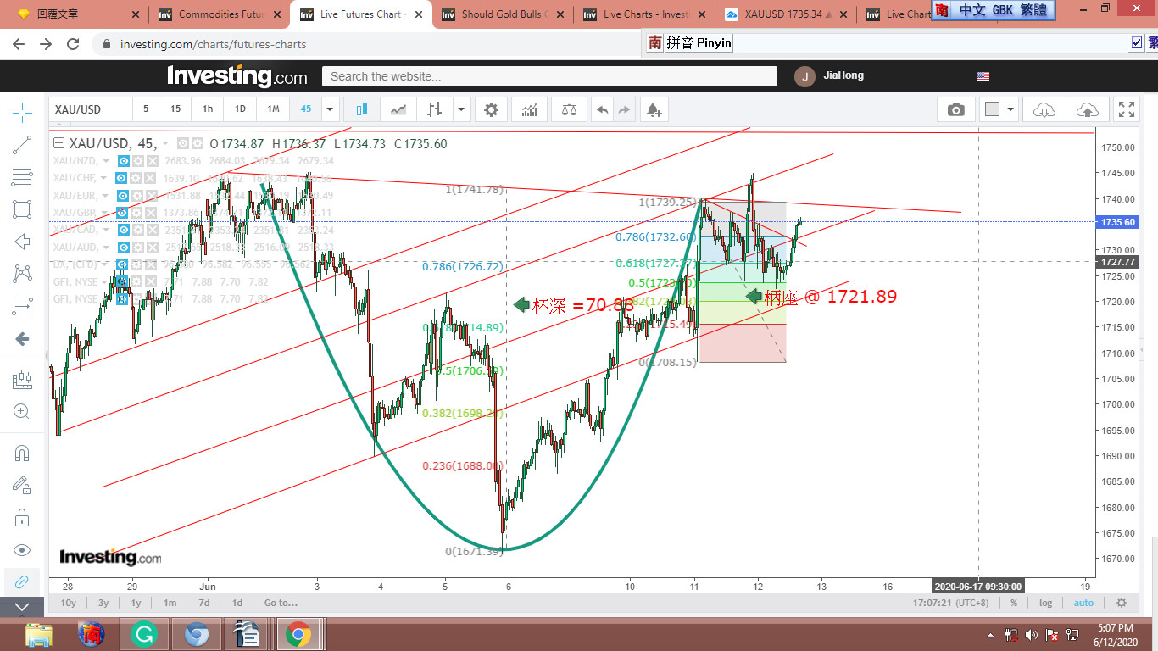
Task: Switch to Should Gold Bulls browser tab
Action: coord(500,14)
